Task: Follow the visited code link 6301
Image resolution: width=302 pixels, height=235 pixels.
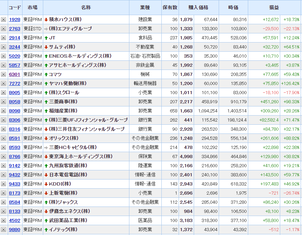Action: point(14,74)
